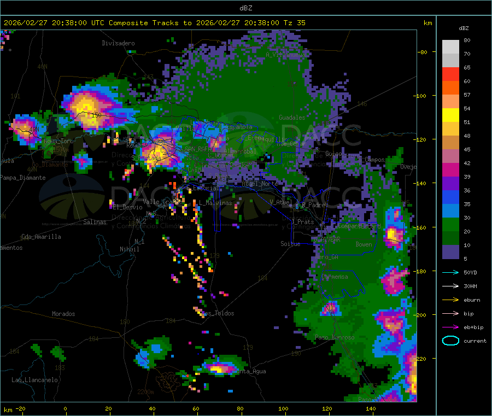
Task: Click the 'km' label above the vertical axis
Action: (427, 23)
